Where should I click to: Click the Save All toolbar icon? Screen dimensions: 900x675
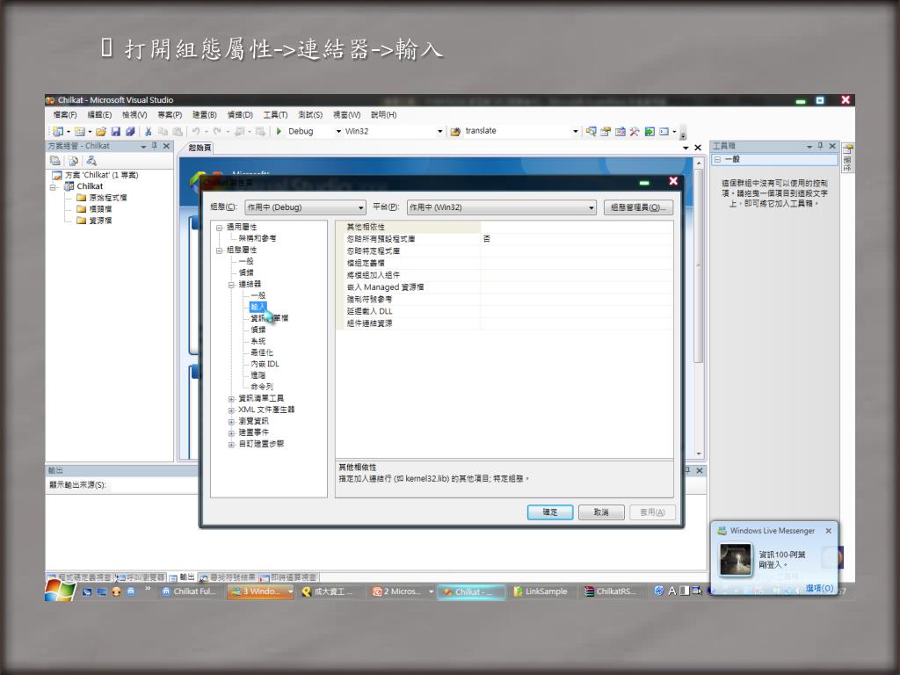coord(130,132)
